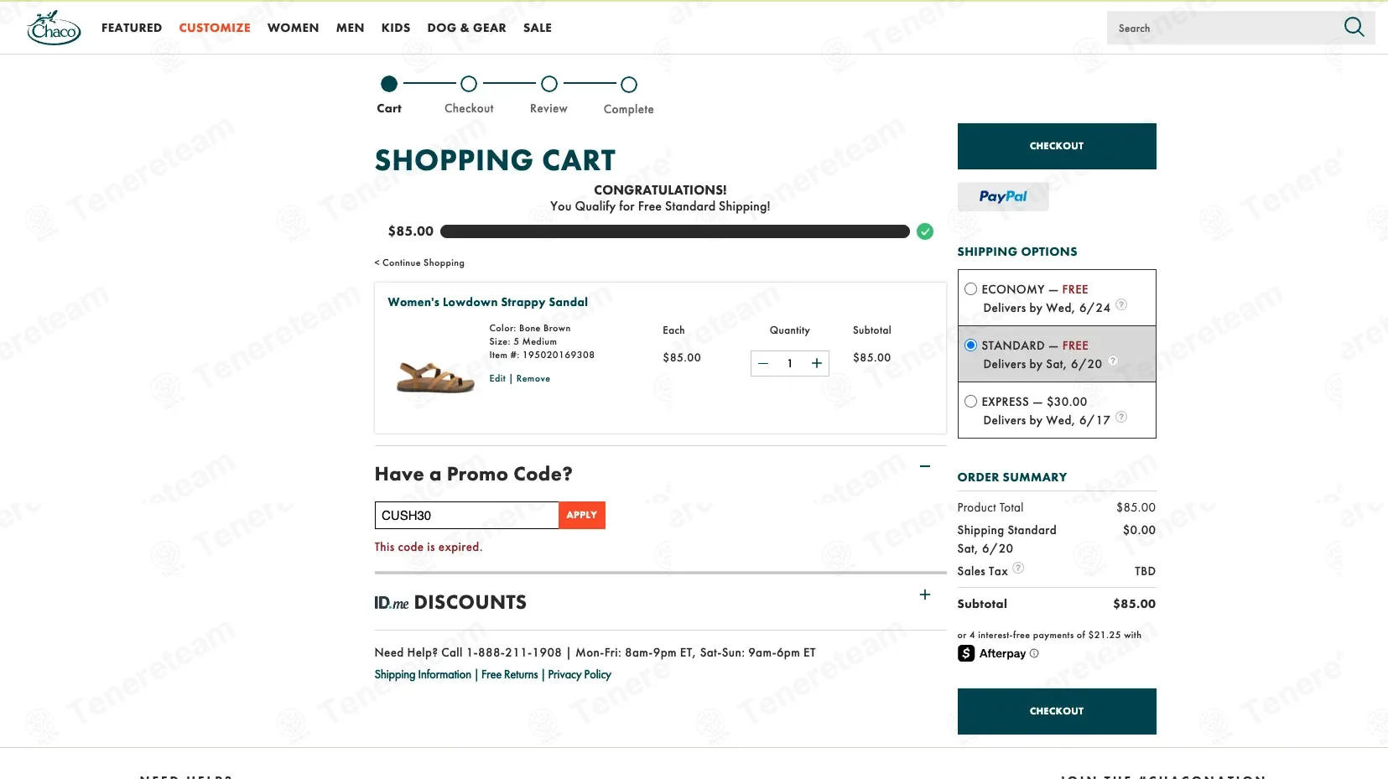Click the green free-shipping checkmark icon
The width and height of the screenshot is (1388, 779).
[x=925, y=231]
